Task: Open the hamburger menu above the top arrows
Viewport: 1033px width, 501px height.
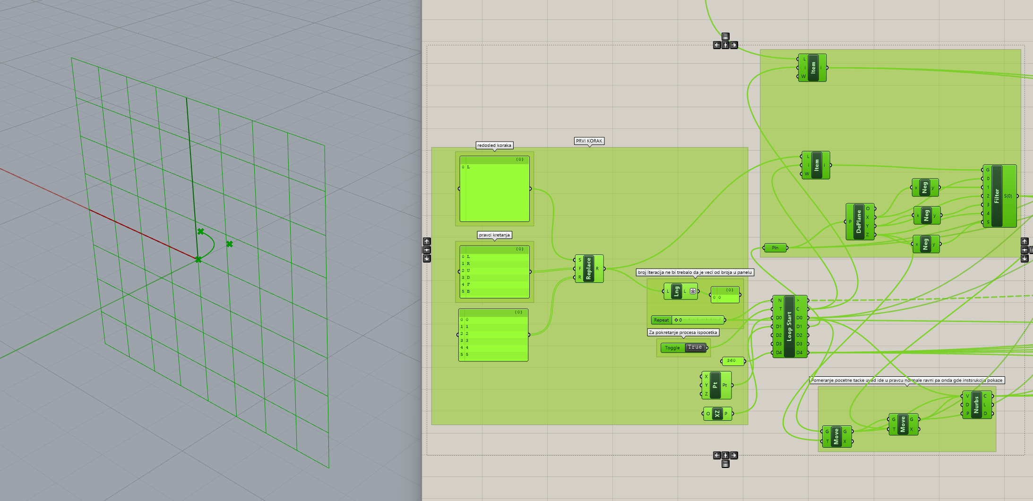Action: (725, 36)
